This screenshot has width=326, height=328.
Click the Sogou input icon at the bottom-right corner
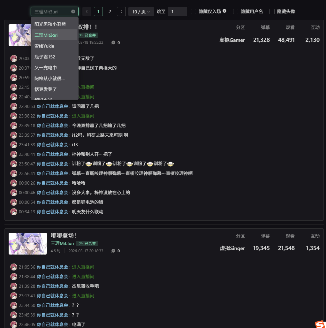point(320,324)
